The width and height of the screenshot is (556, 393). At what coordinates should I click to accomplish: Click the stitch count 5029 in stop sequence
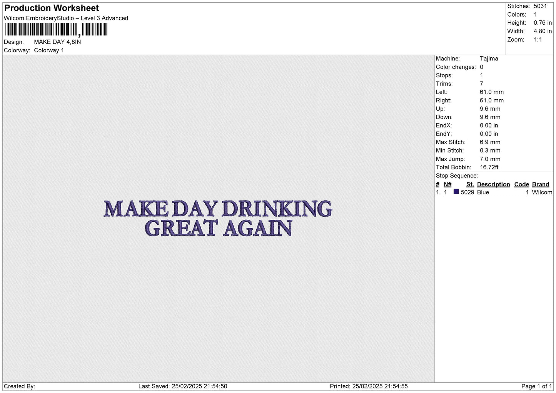coord(468,192)
